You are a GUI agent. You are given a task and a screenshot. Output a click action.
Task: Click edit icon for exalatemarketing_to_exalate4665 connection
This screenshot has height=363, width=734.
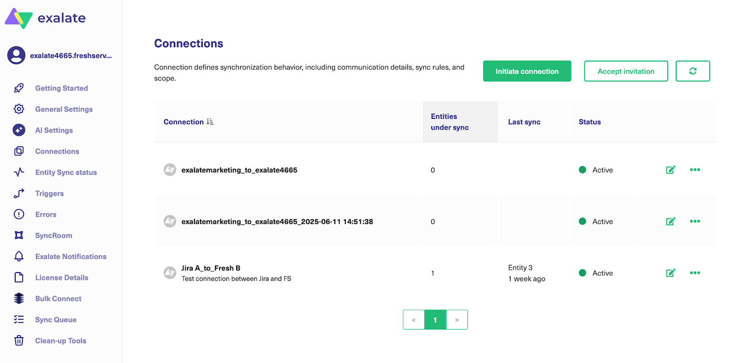point(670,170)
